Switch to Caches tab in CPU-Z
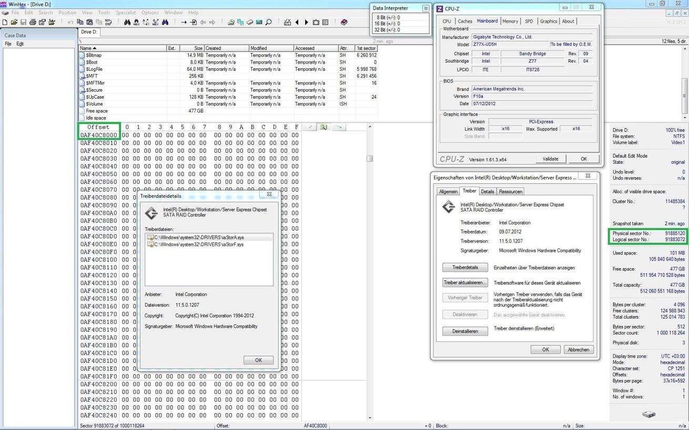Viewport: 689px width, 430px height. (464, 22)
